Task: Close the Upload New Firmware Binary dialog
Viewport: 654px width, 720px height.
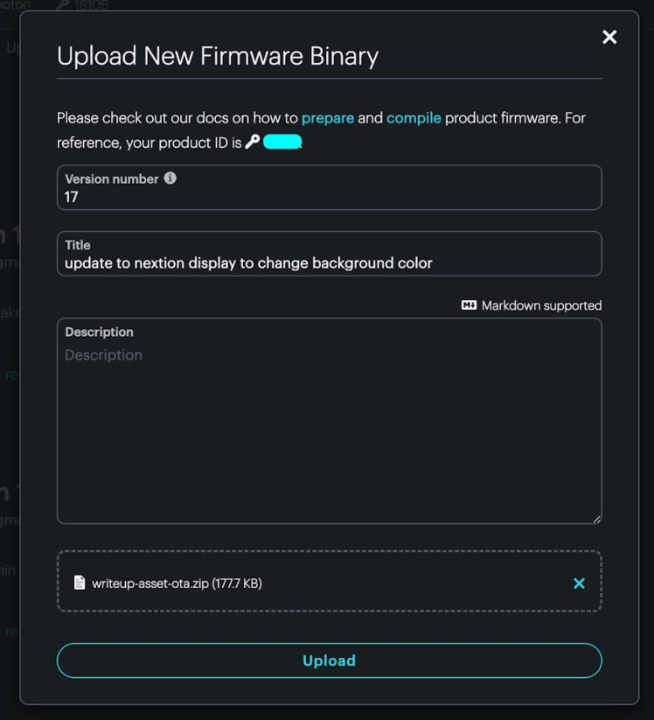Action: [609, 37]
